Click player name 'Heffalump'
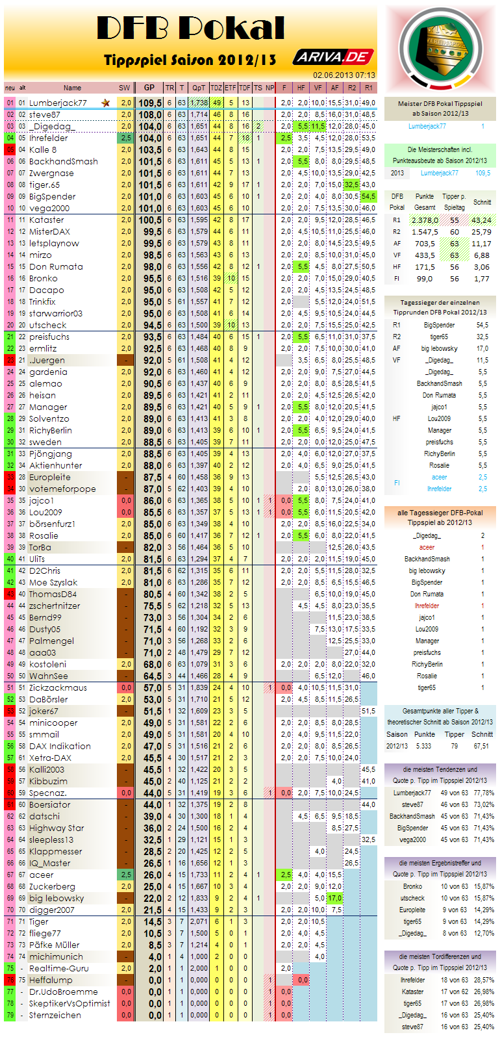 [x=51, y=980]
